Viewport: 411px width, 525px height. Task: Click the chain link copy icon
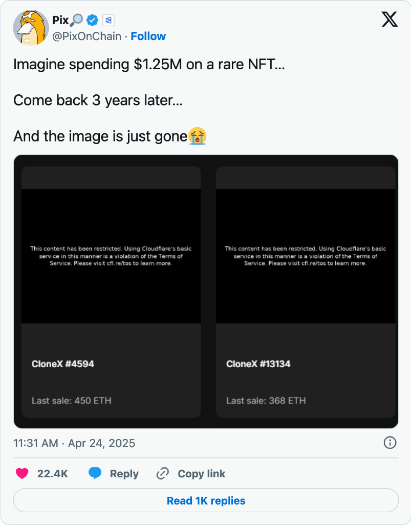(163, 473)
